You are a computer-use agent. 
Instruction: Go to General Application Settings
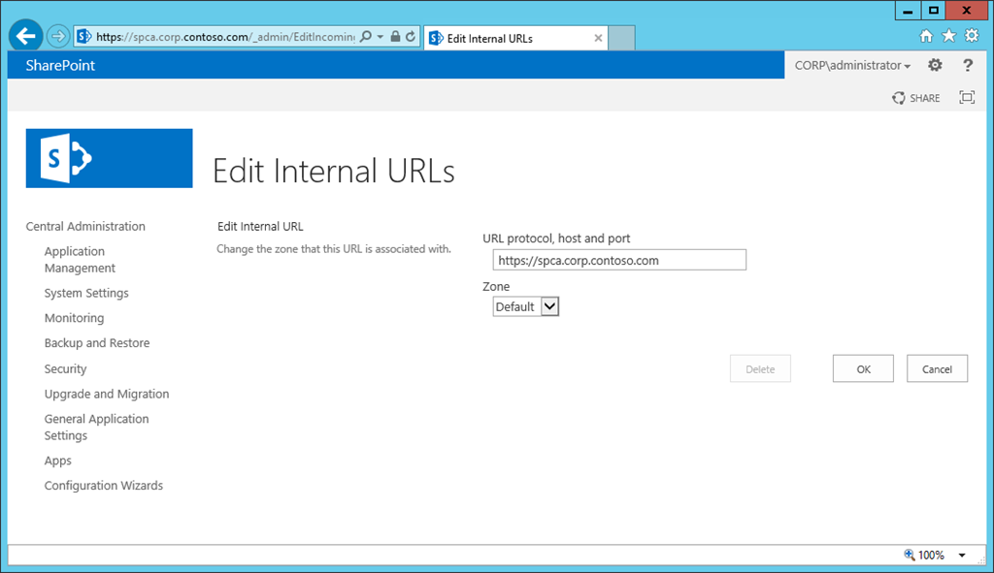[x=96, y=428]
